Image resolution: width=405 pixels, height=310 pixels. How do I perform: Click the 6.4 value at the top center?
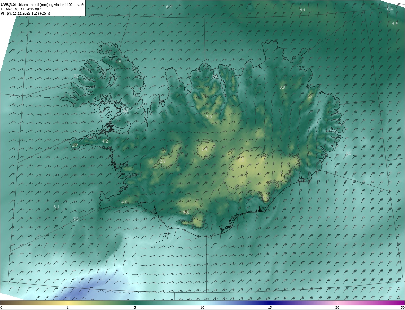(x=169, y=7)
